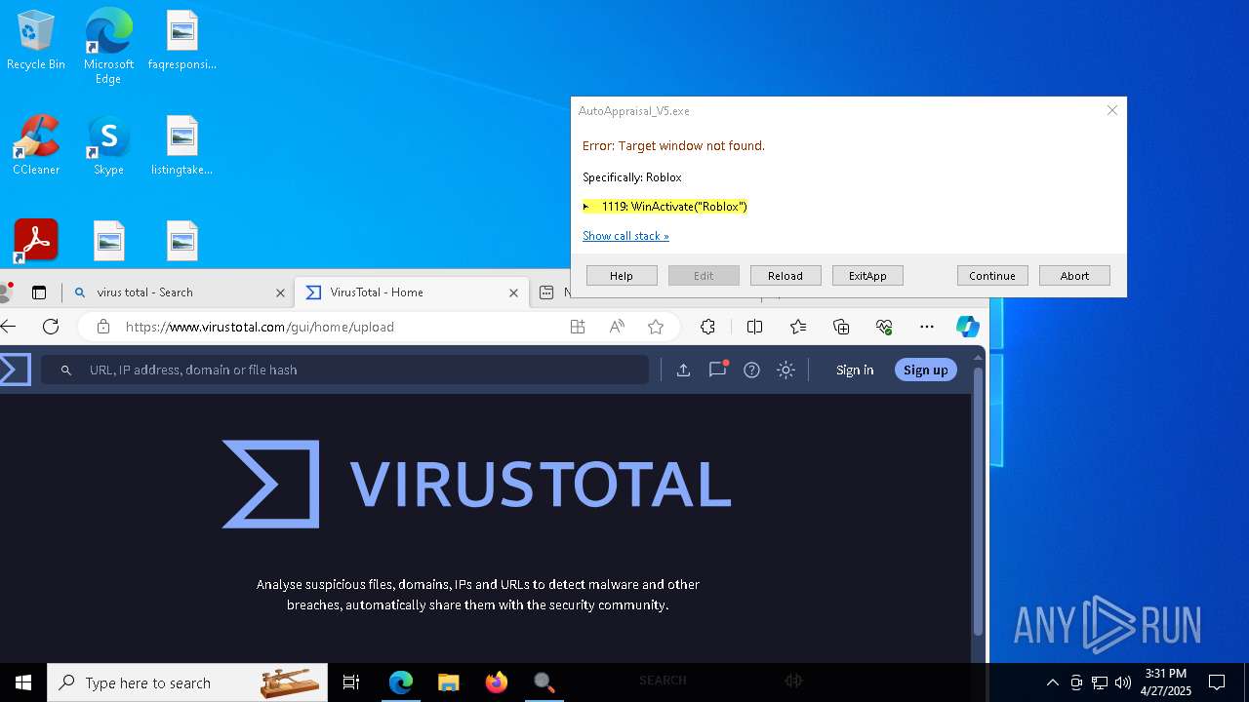Open CCleaner desktop shortcut
This screenshot has height=702, width=1249.
36,145
